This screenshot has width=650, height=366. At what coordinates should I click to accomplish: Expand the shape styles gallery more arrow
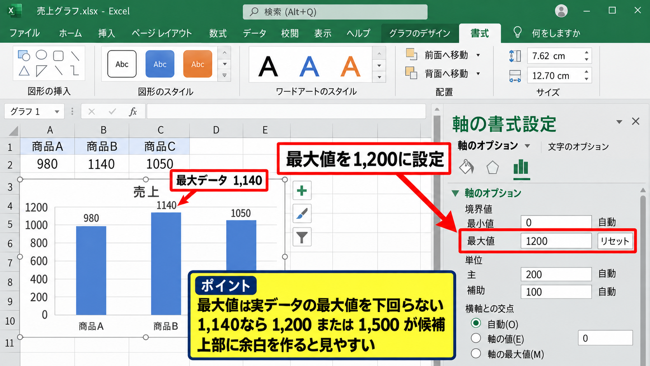point(224,75)
